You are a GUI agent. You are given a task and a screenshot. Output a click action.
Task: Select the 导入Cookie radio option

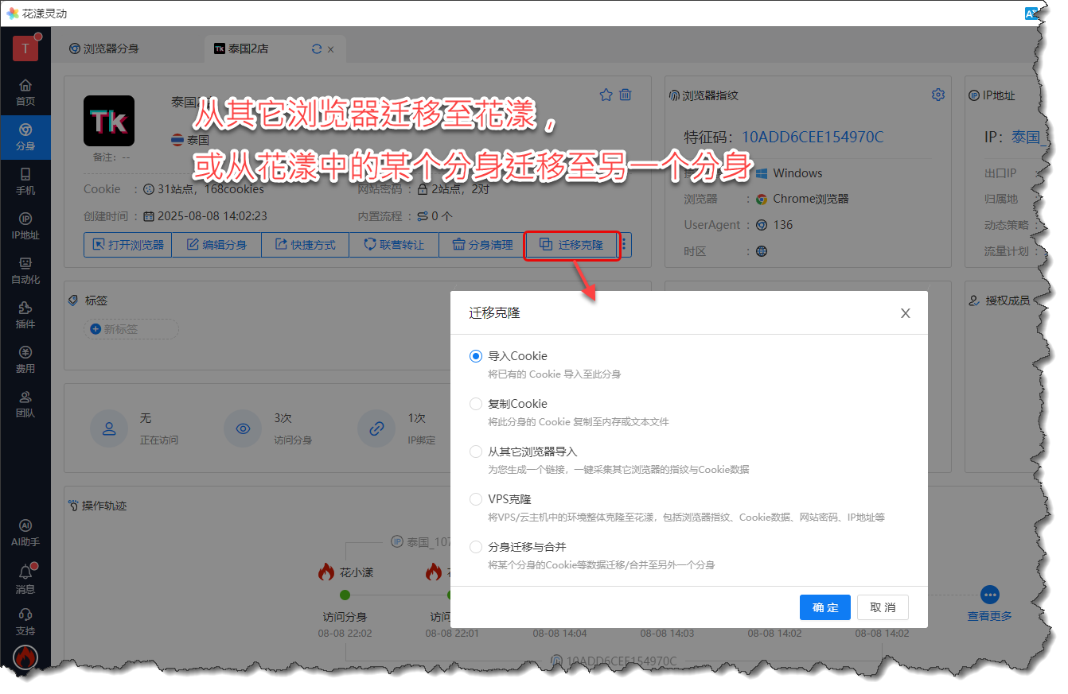coord(476,356)
